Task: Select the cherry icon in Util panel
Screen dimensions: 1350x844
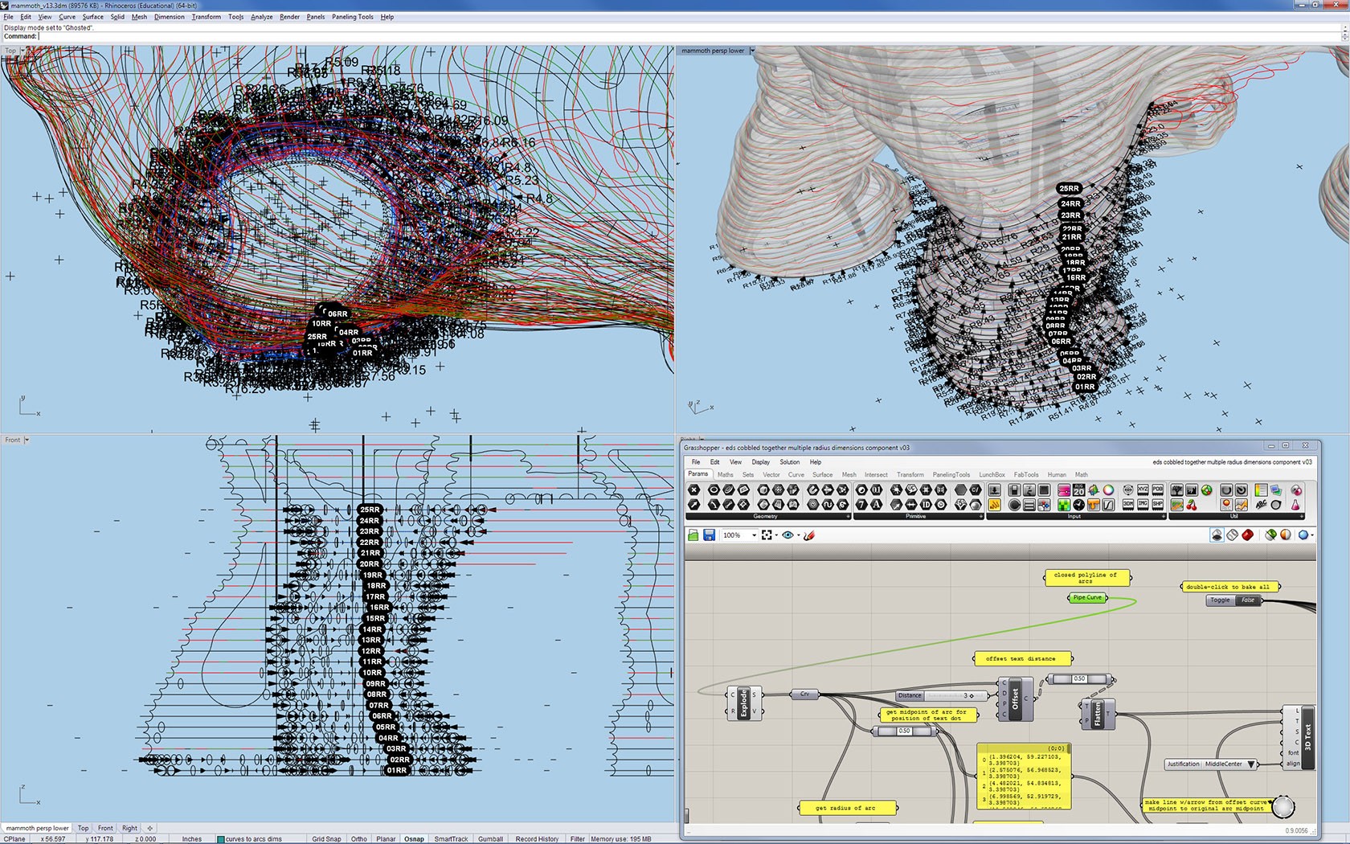Action: pyautogui.click(x=1192, y=505)
